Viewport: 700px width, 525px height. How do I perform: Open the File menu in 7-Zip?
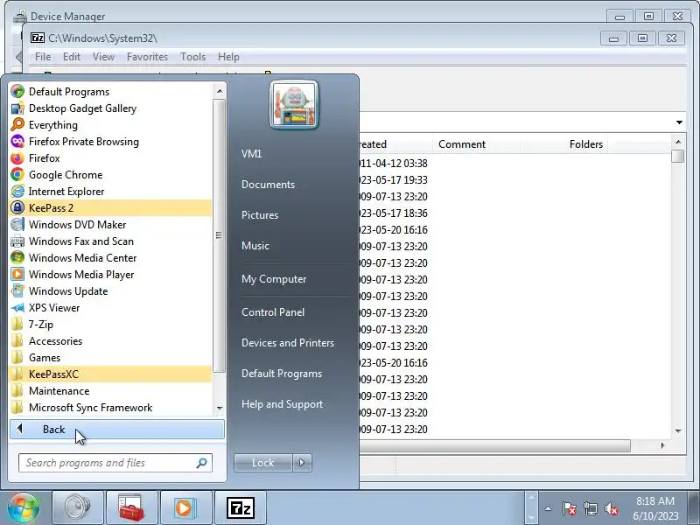click(x=43, y=57)
